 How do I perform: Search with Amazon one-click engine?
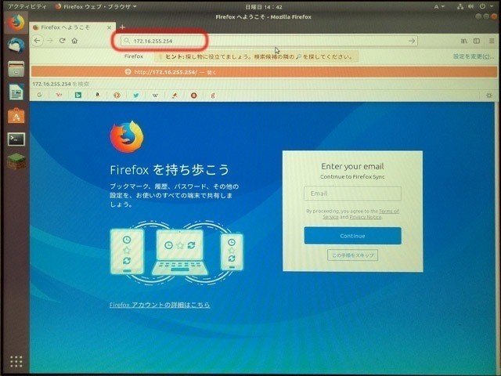click(x=97, y=95)
